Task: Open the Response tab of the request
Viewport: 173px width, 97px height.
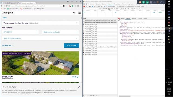Action: click(134, 18)
